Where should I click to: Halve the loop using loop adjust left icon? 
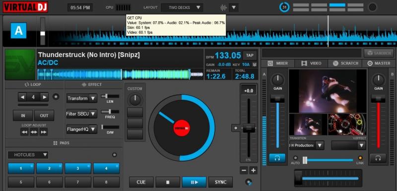[x=24, y=132]
